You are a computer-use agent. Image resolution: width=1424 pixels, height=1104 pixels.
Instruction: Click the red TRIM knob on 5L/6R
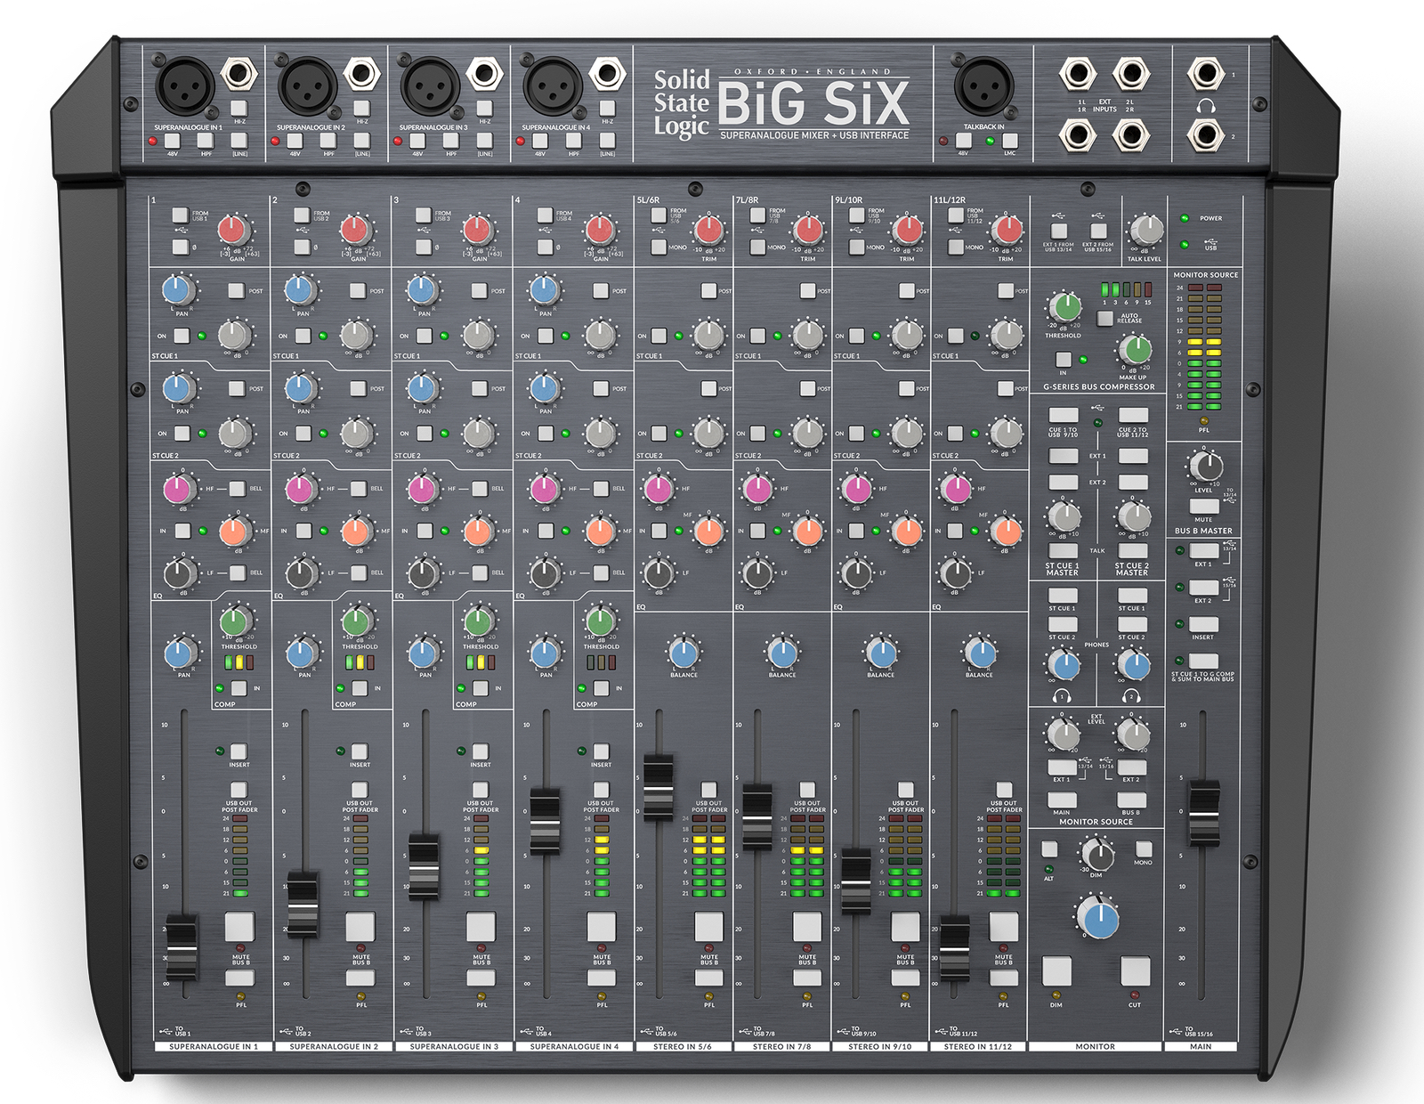(708, 230)
